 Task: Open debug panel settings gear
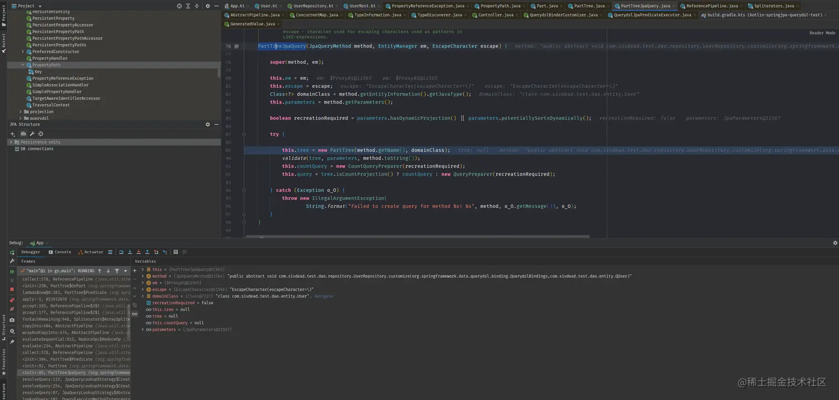[835, 243]
